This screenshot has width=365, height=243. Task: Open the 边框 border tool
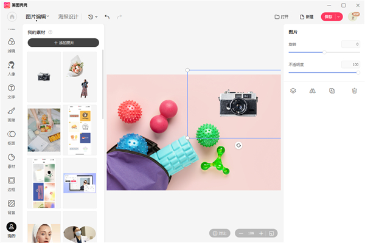click(x=11, y=183)
